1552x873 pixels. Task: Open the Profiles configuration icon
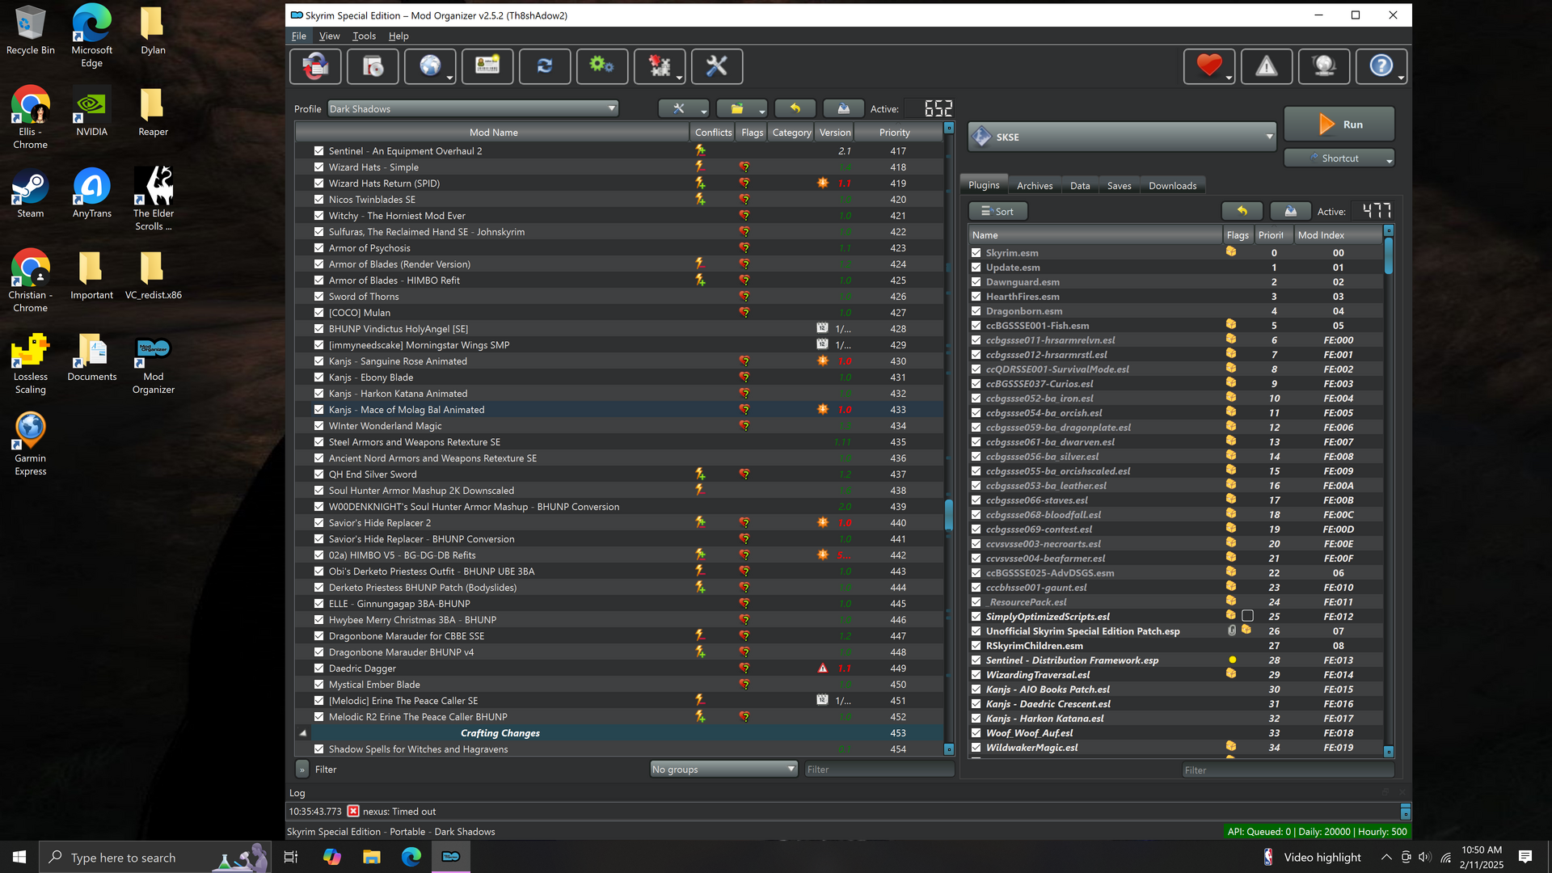coord(487,66)
